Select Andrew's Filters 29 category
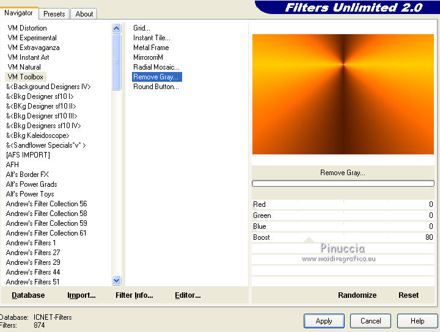The width and height of the screenshot is (440, 332). click(33, 262)
